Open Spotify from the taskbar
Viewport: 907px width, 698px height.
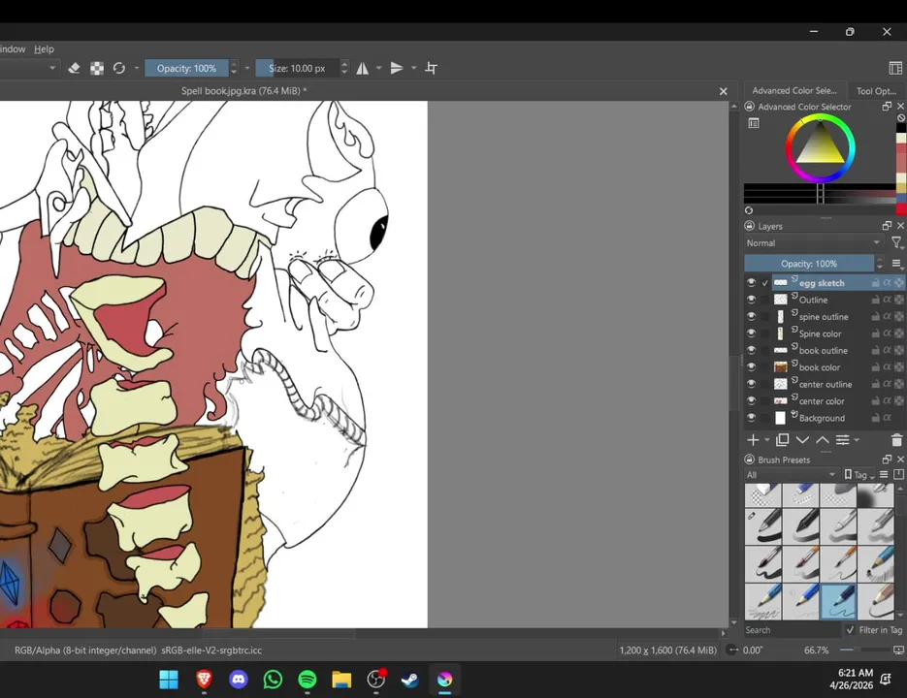(308, 679)
